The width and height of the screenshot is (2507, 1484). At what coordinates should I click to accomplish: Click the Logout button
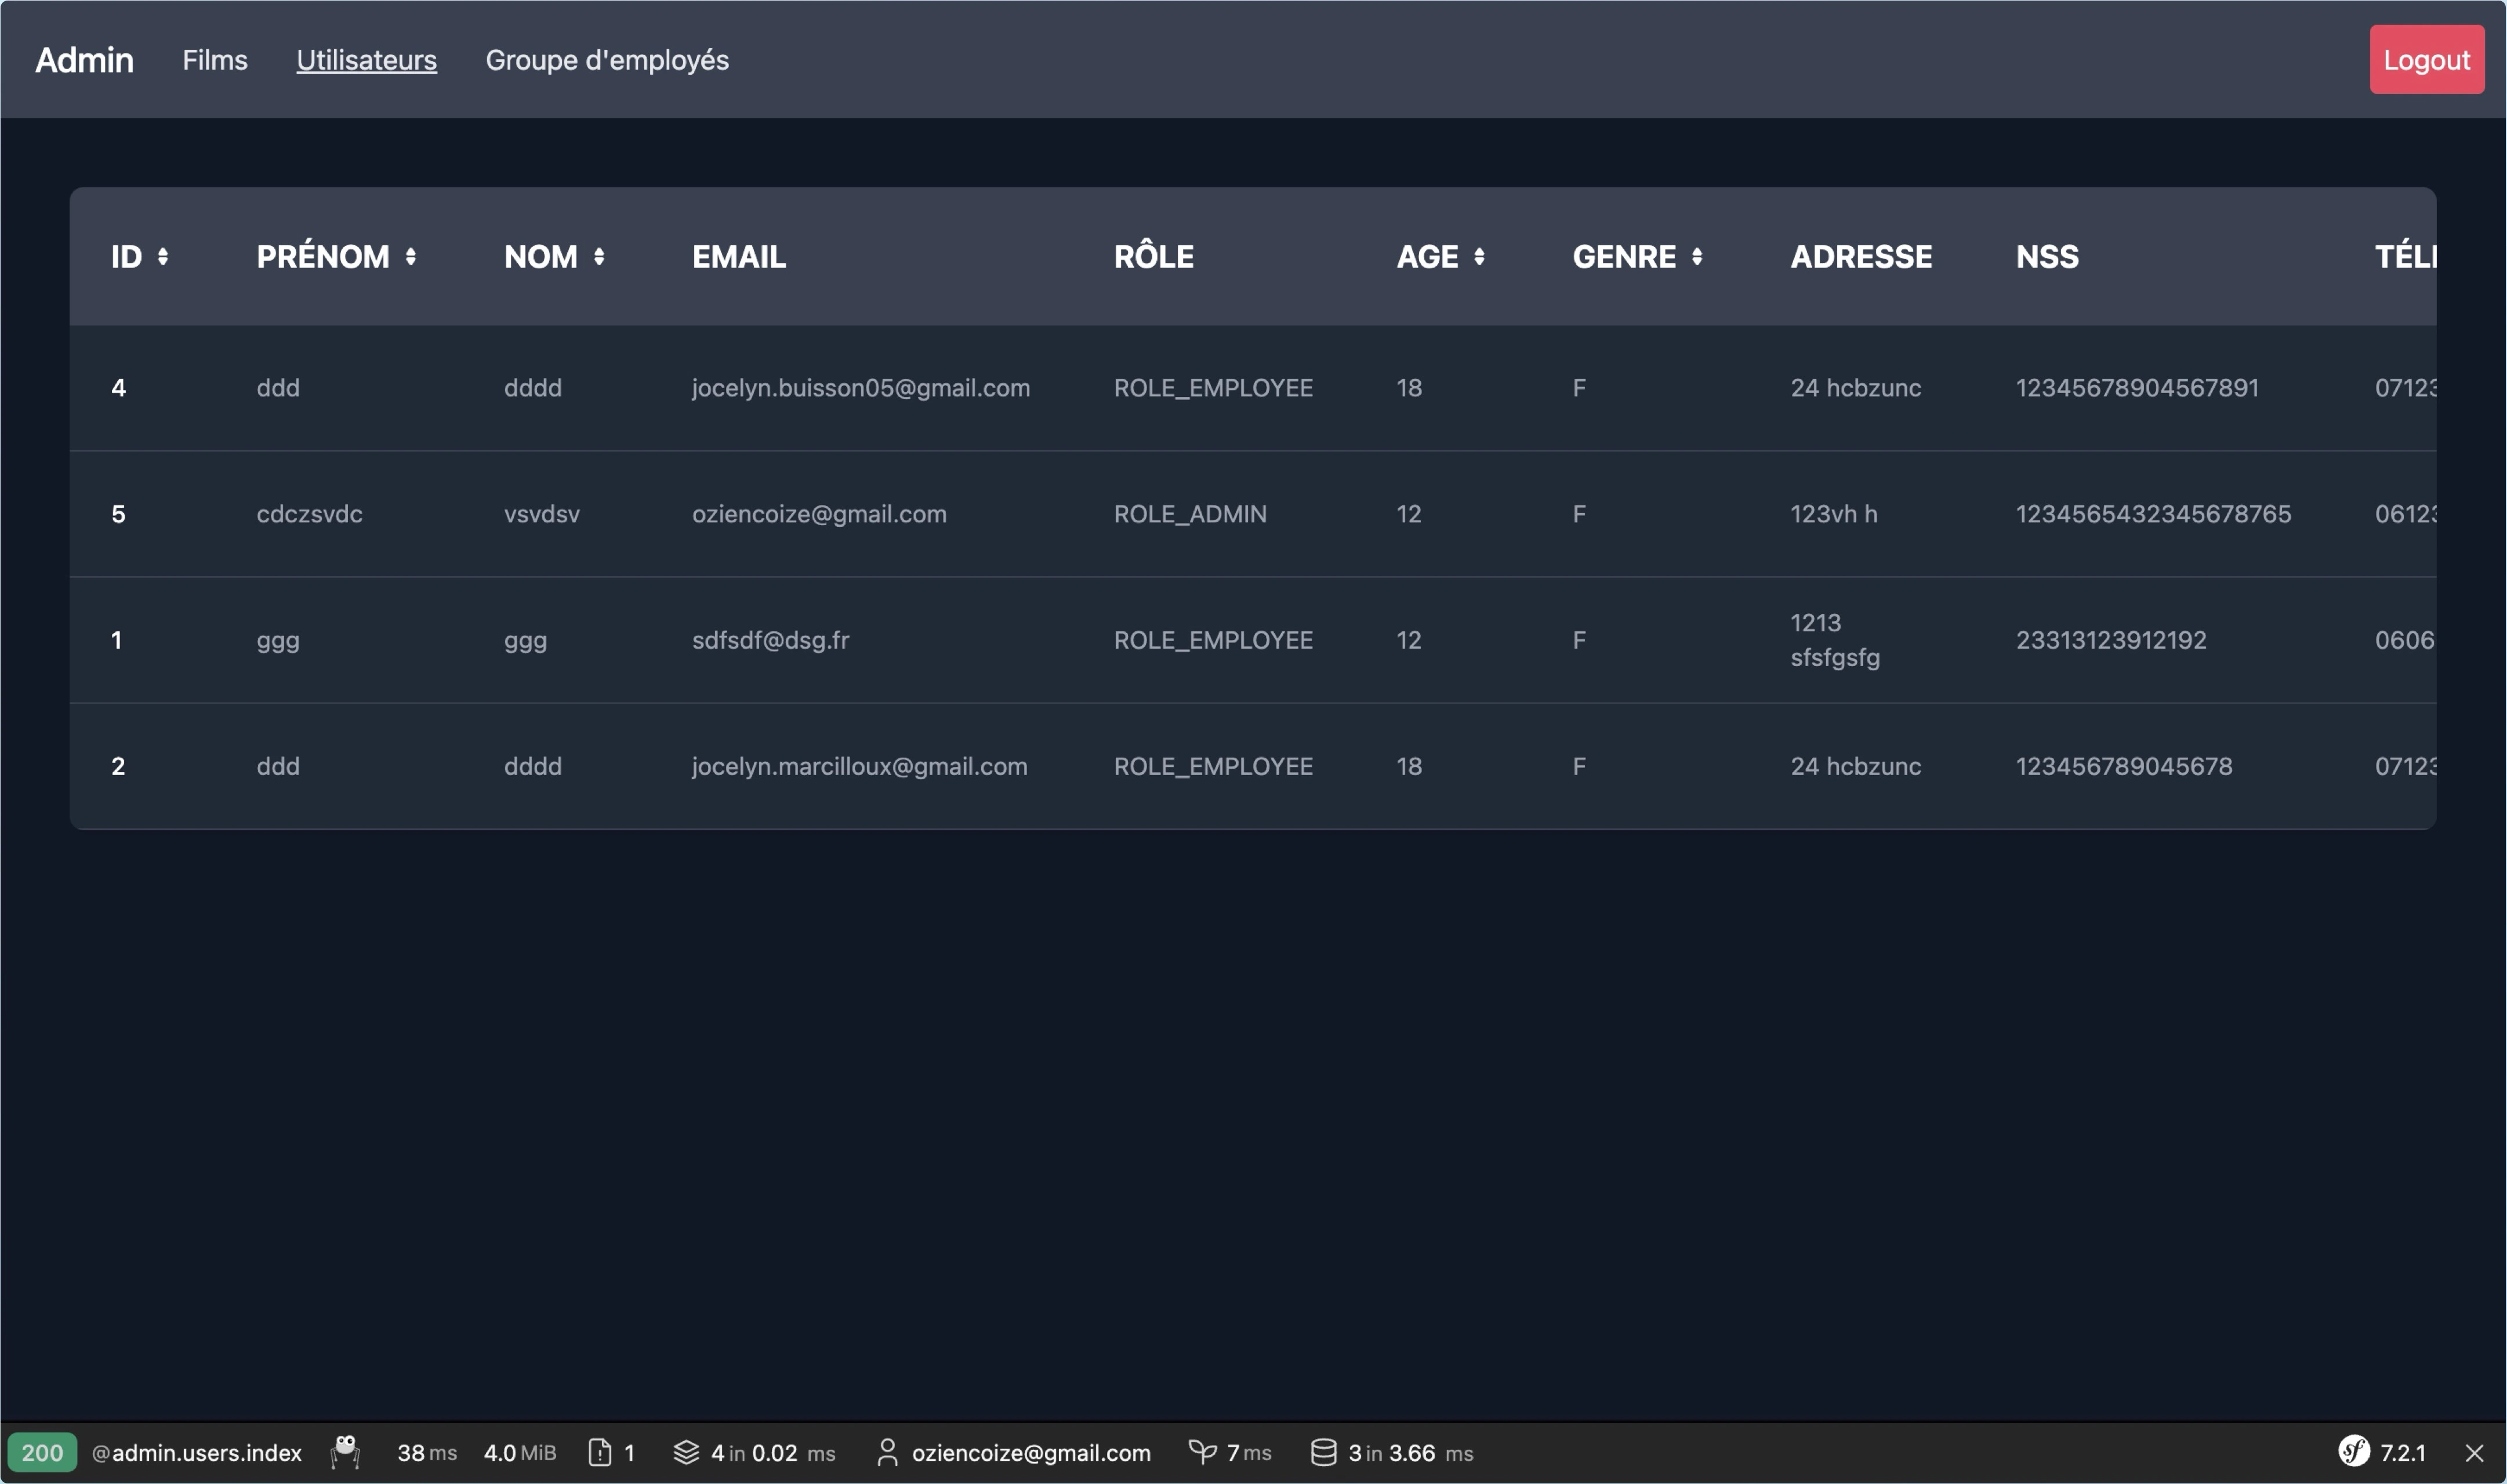tap(2427, 58)
